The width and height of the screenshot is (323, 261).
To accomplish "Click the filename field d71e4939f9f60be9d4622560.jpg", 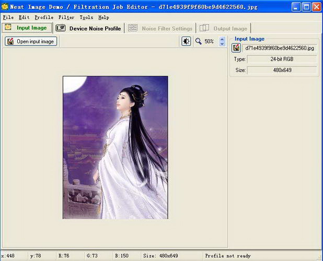I will coord(280,49).
